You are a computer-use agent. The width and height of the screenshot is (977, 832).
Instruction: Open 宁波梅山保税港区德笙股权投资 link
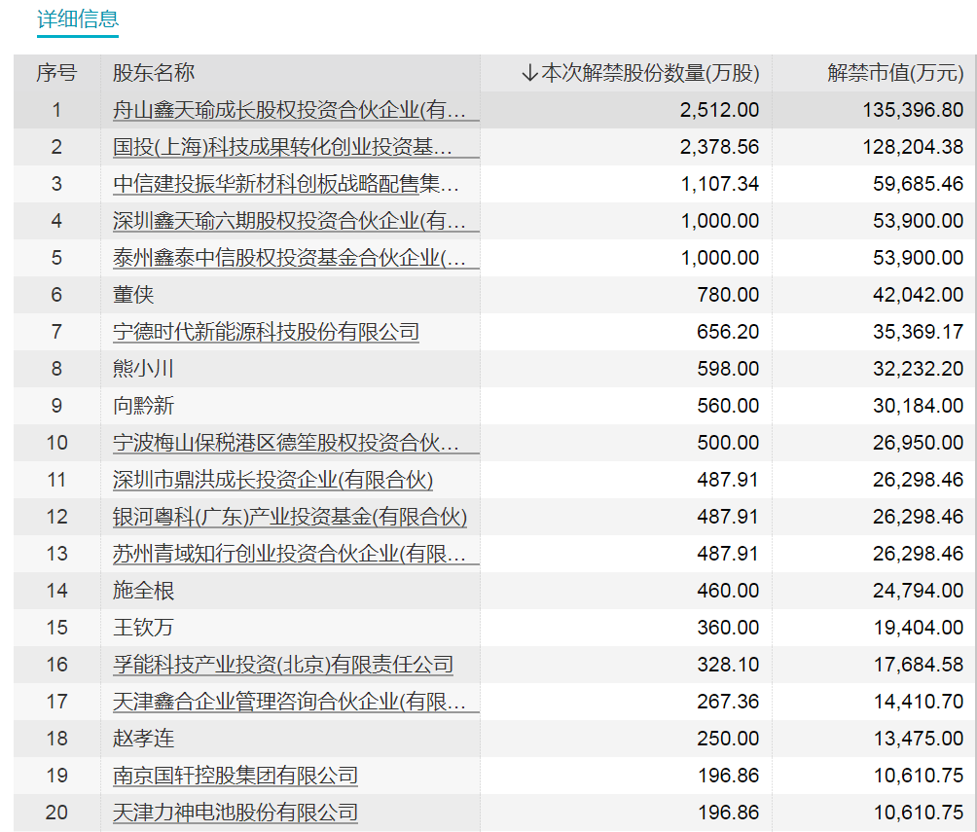(286, 443)
